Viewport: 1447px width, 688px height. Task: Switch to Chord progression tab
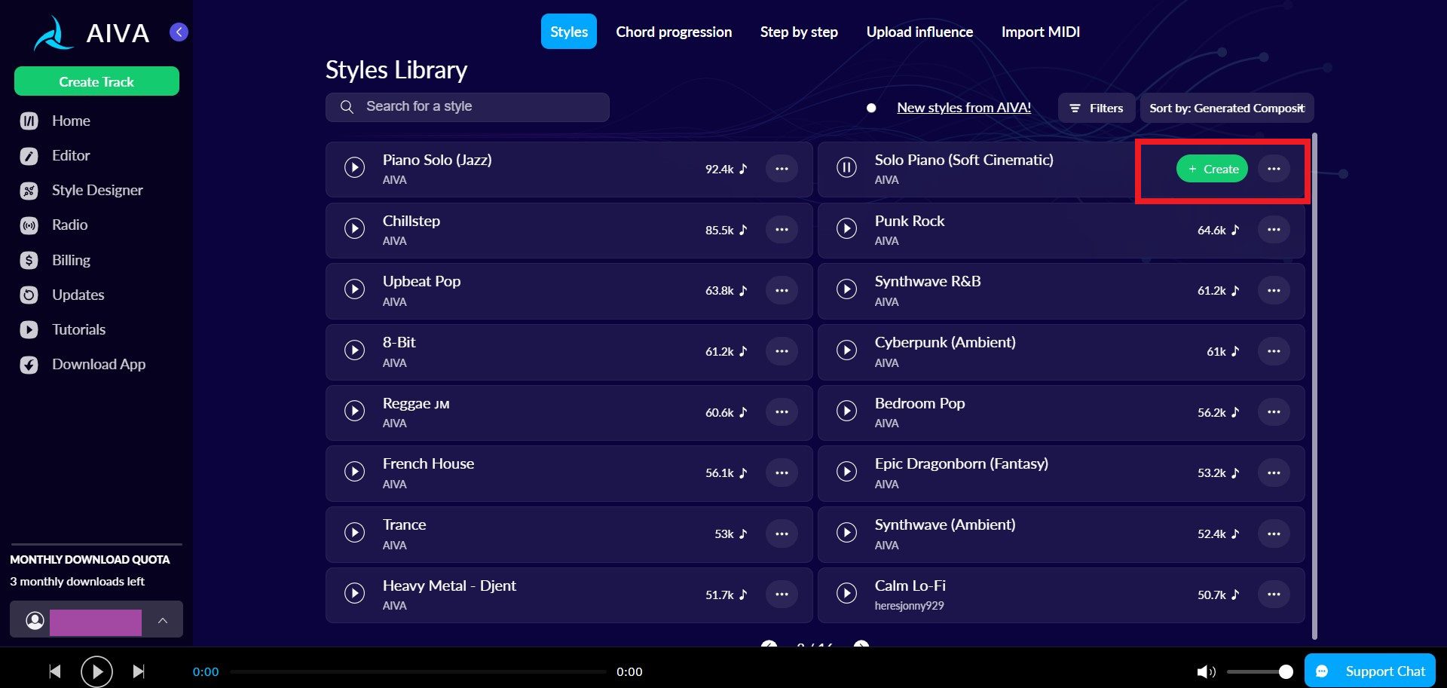coord(674,32)
